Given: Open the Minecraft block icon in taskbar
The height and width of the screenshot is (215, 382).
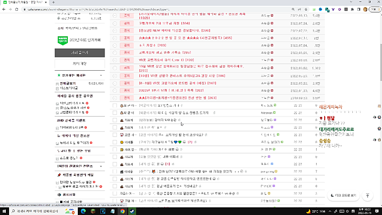Looking at the screenshot, I should [93, 211].
